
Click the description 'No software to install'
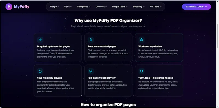(x=158, y=53)
